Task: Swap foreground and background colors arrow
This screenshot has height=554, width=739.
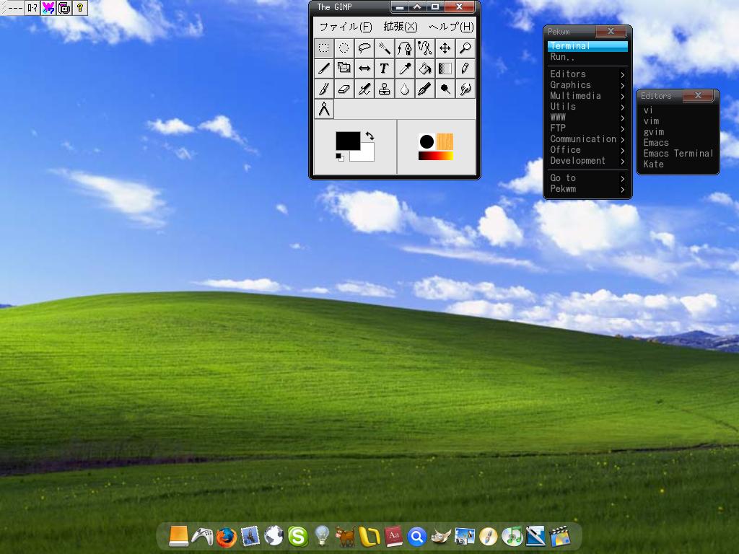Action: (370, 136)
